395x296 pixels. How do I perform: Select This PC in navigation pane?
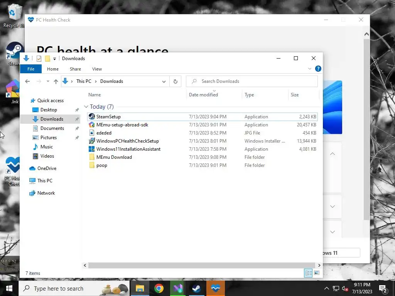click(x=45, y=181)
